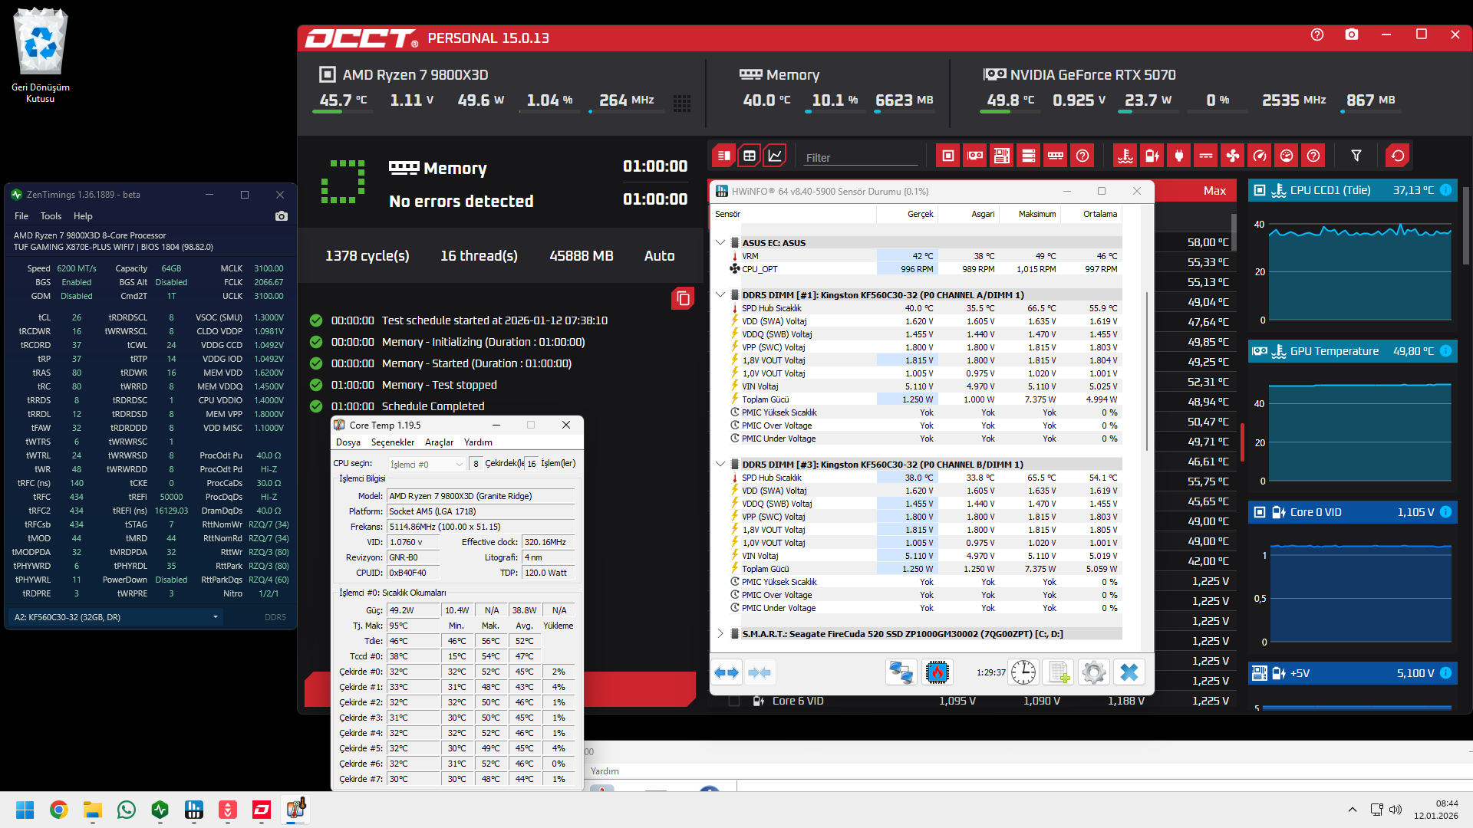Close HWiNFO sensors with blue X

pyautogui.click(x=1129, y=672)
